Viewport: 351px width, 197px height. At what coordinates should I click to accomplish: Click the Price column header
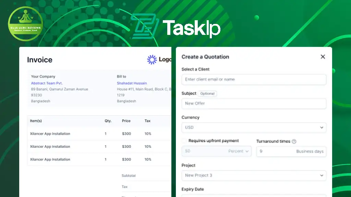(126, 121)
